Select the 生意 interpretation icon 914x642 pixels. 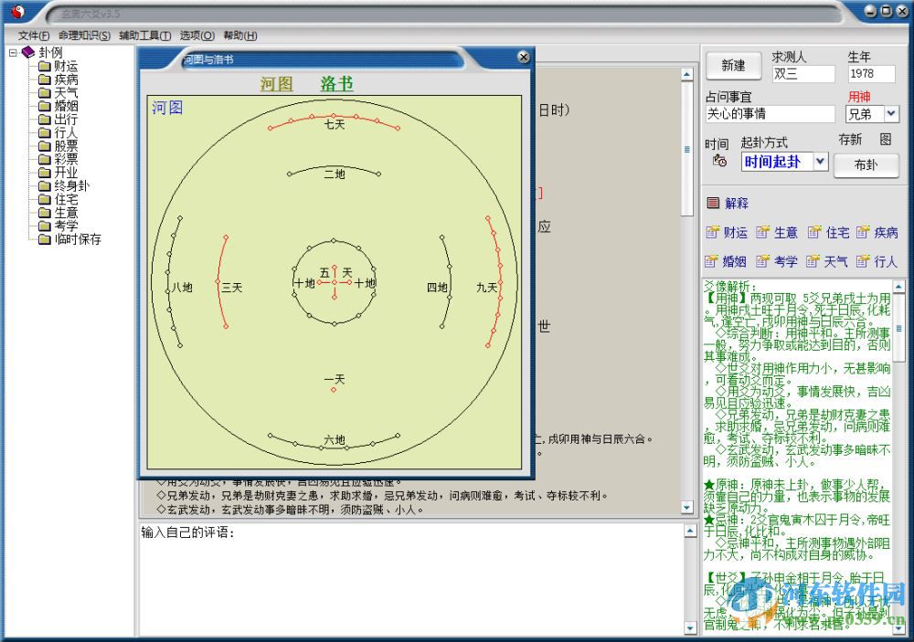pos(772,232)
